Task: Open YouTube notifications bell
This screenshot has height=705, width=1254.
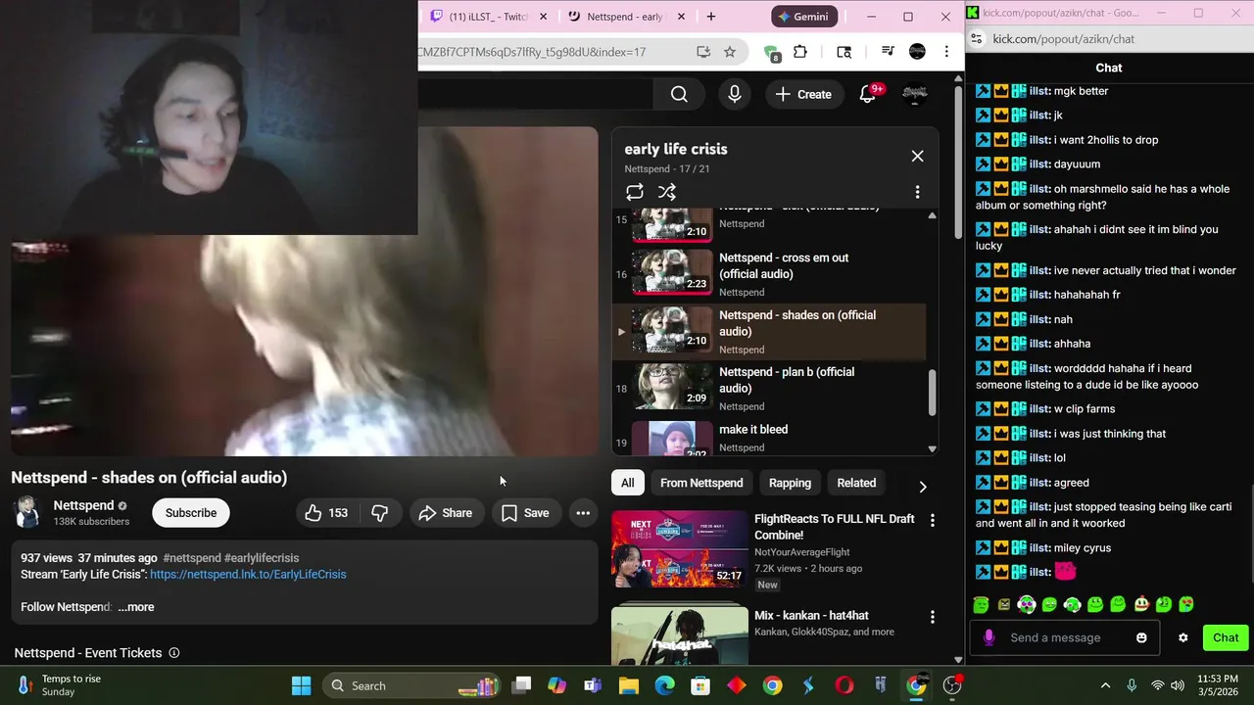Action: (x=868, y=94)
